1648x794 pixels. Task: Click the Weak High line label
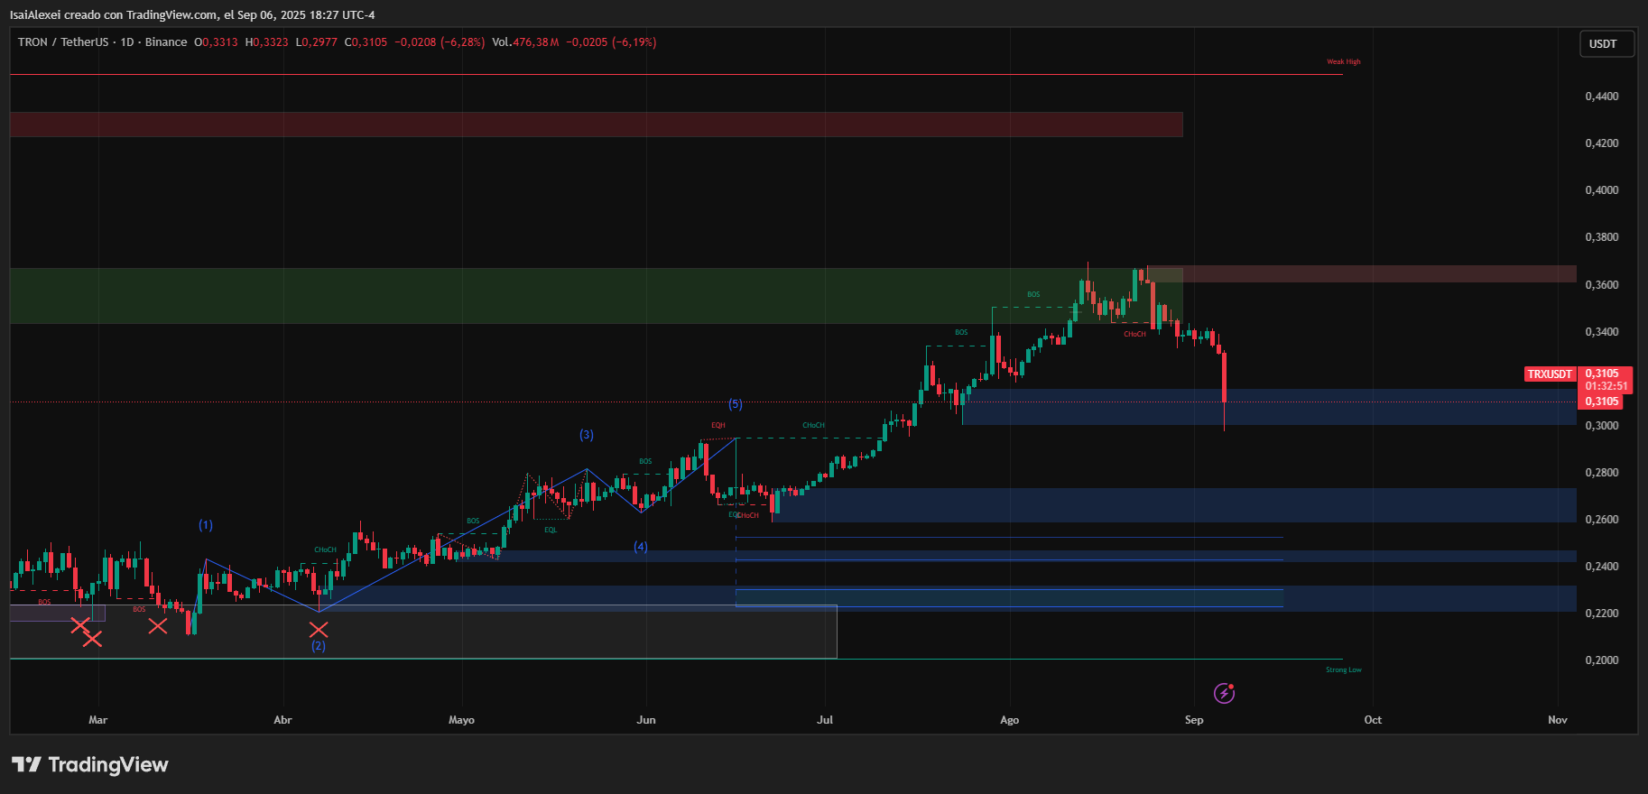coord(1344,62)
